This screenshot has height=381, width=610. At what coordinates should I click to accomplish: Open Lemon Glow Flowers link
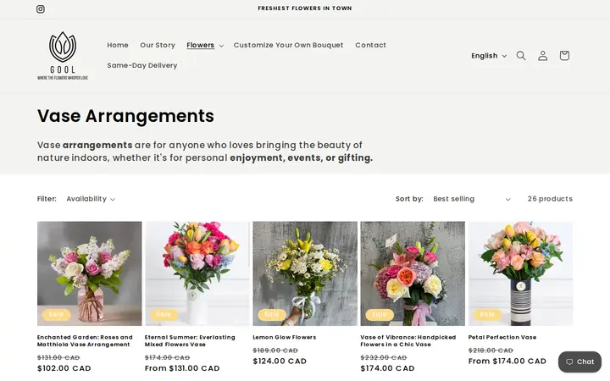[x=285, y=337]
